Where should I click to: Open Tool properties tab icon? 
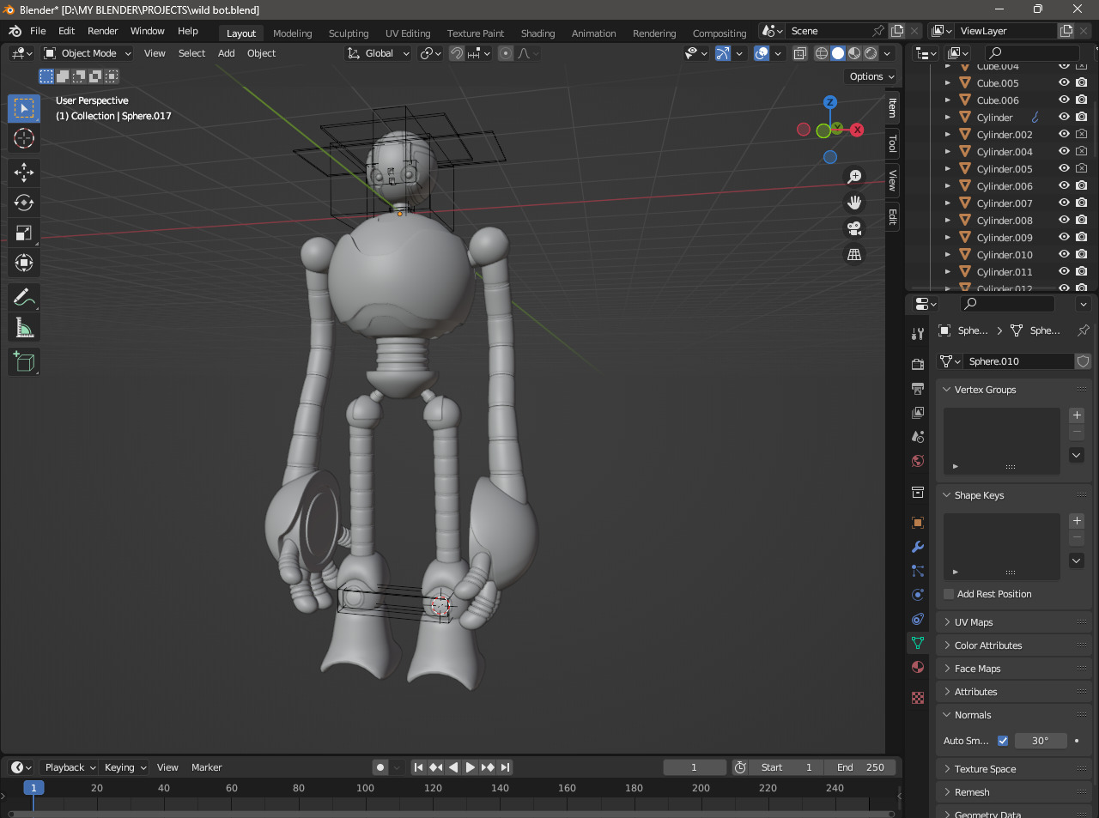tap(918, 333)
